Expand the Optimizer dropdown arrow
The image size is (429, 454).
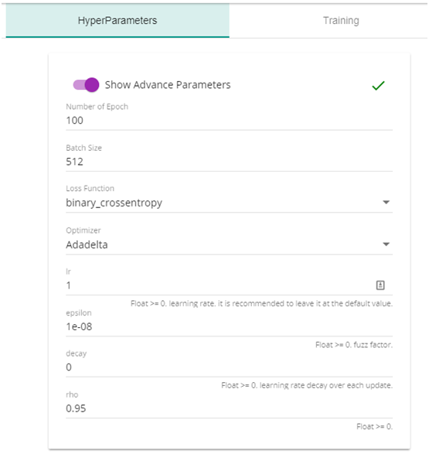click(x=386, y=244)
